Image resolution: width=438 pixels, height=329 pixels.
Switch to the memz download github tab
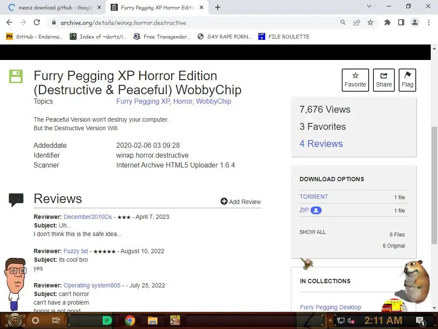(x=53, y=8)
